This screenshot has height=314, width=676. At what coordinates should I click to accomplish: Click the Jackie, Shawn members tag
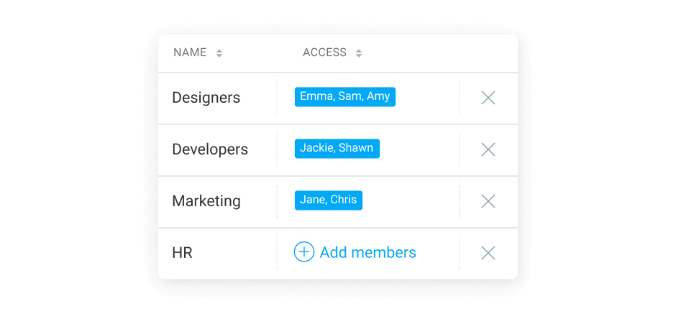[x=337, y=149]
